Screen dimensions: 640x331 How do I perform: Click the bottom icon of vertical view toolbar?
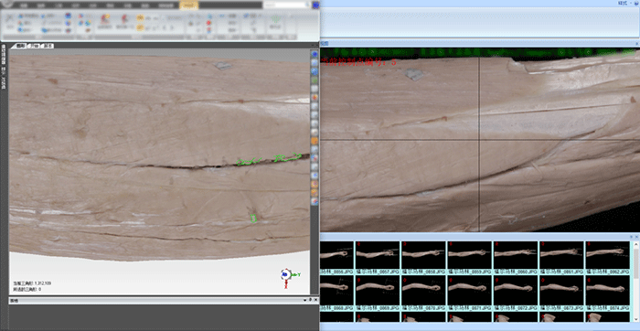315,201
